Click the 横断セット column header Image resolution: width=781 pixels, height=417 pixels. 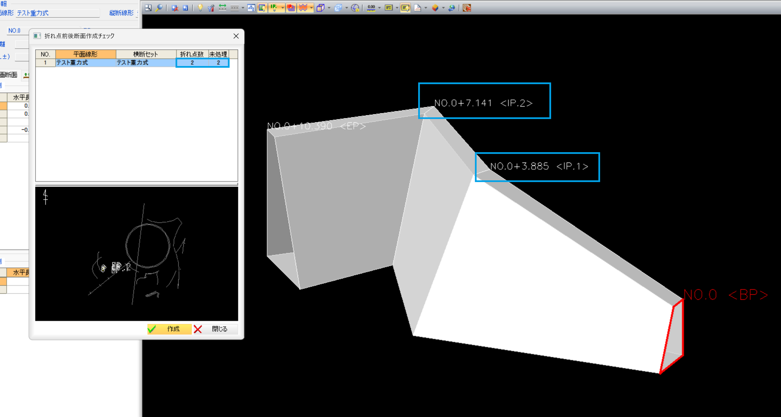(x=146, y=54)
